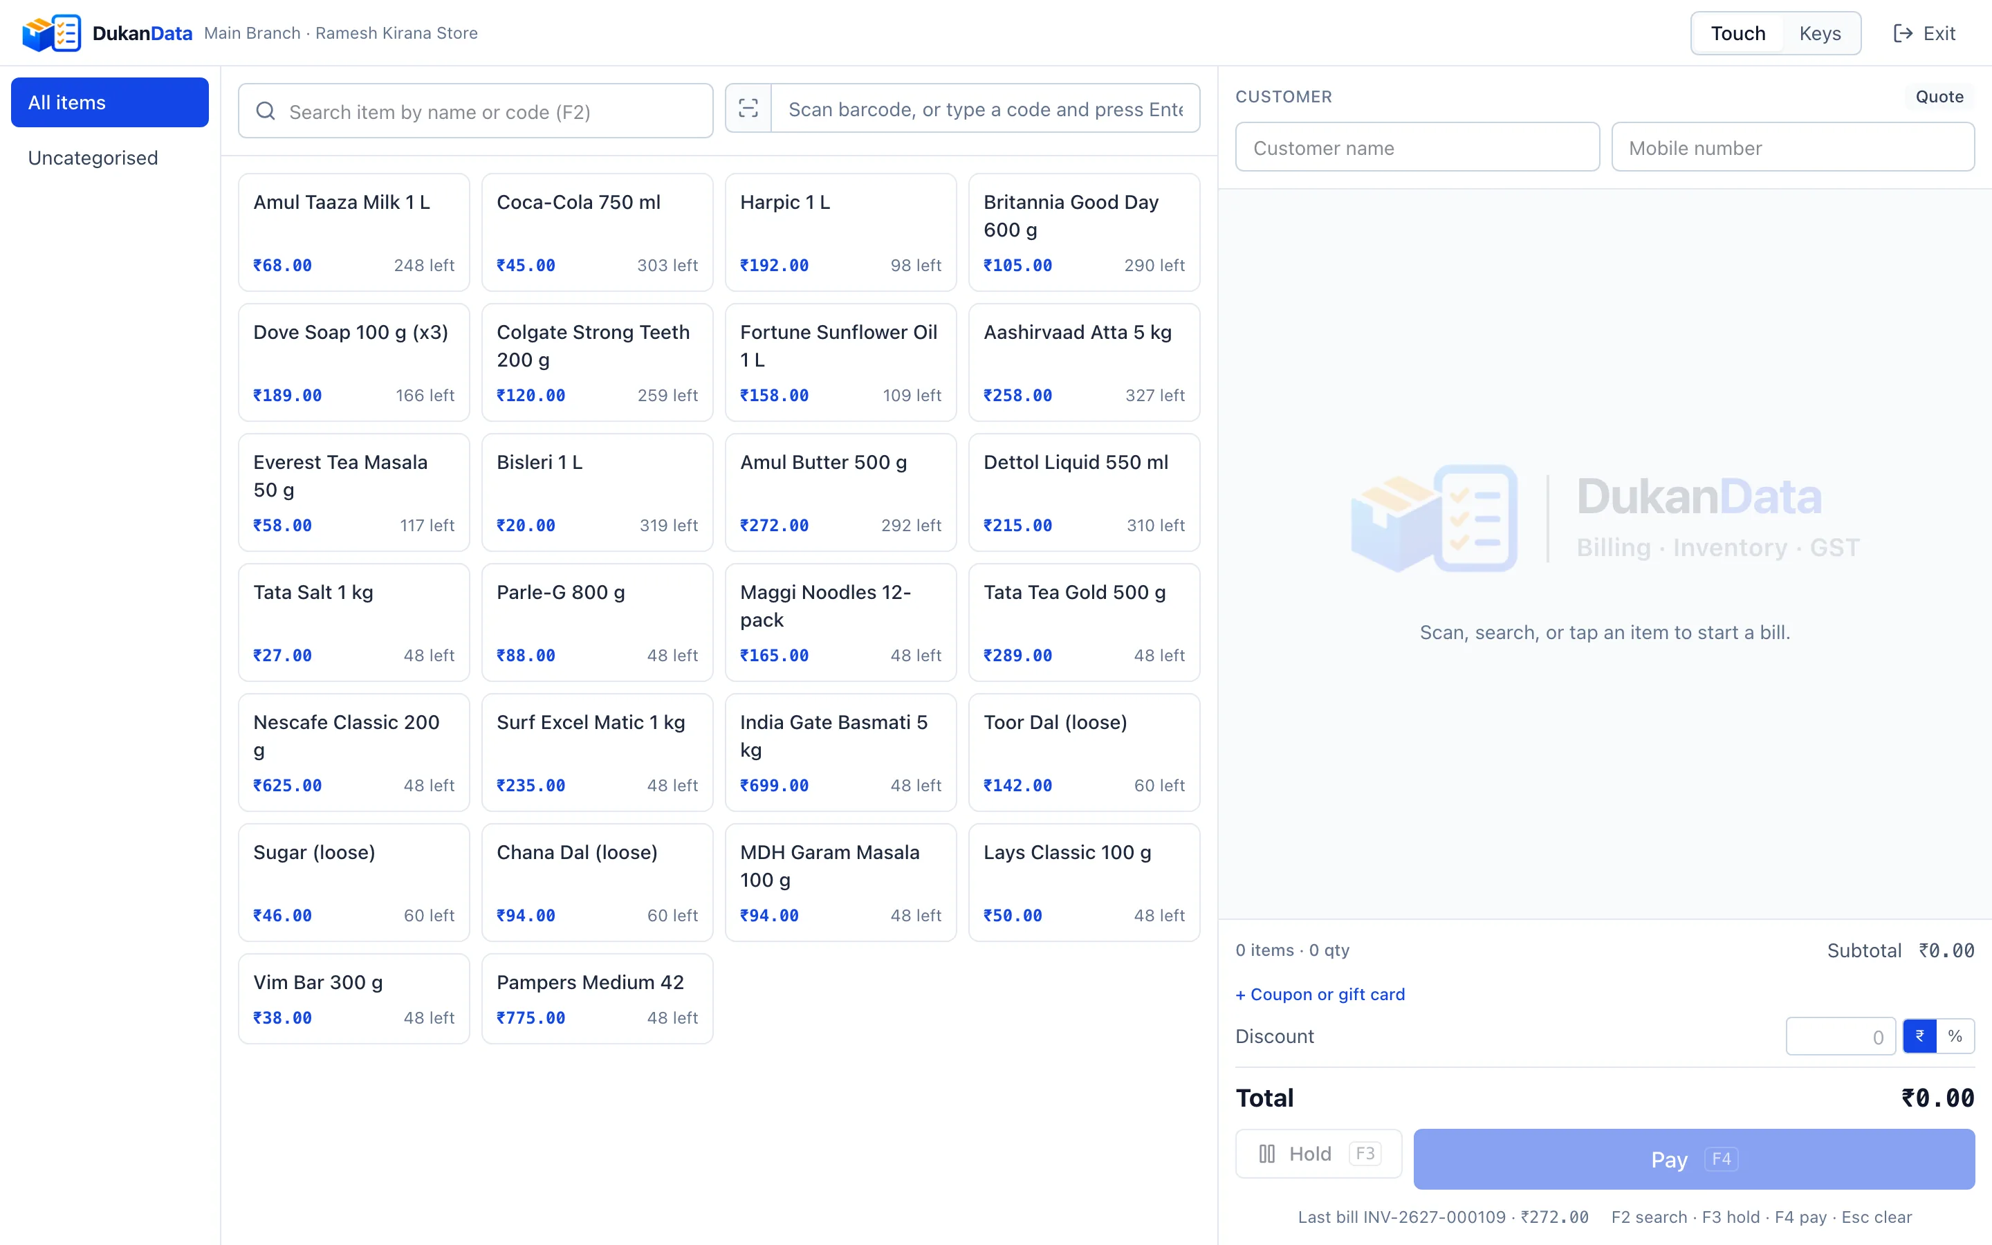Viewport: 1992px width, 1245px height.
Task: Open the Uncategorised category
Action: [x=109, y=157]
